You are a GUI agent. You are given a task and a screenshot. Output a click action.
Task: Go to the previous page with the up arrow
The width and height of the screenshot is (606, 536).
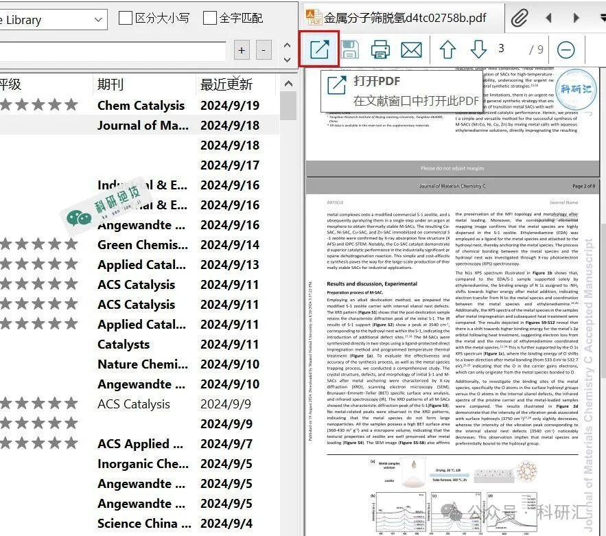click(447, 49)
